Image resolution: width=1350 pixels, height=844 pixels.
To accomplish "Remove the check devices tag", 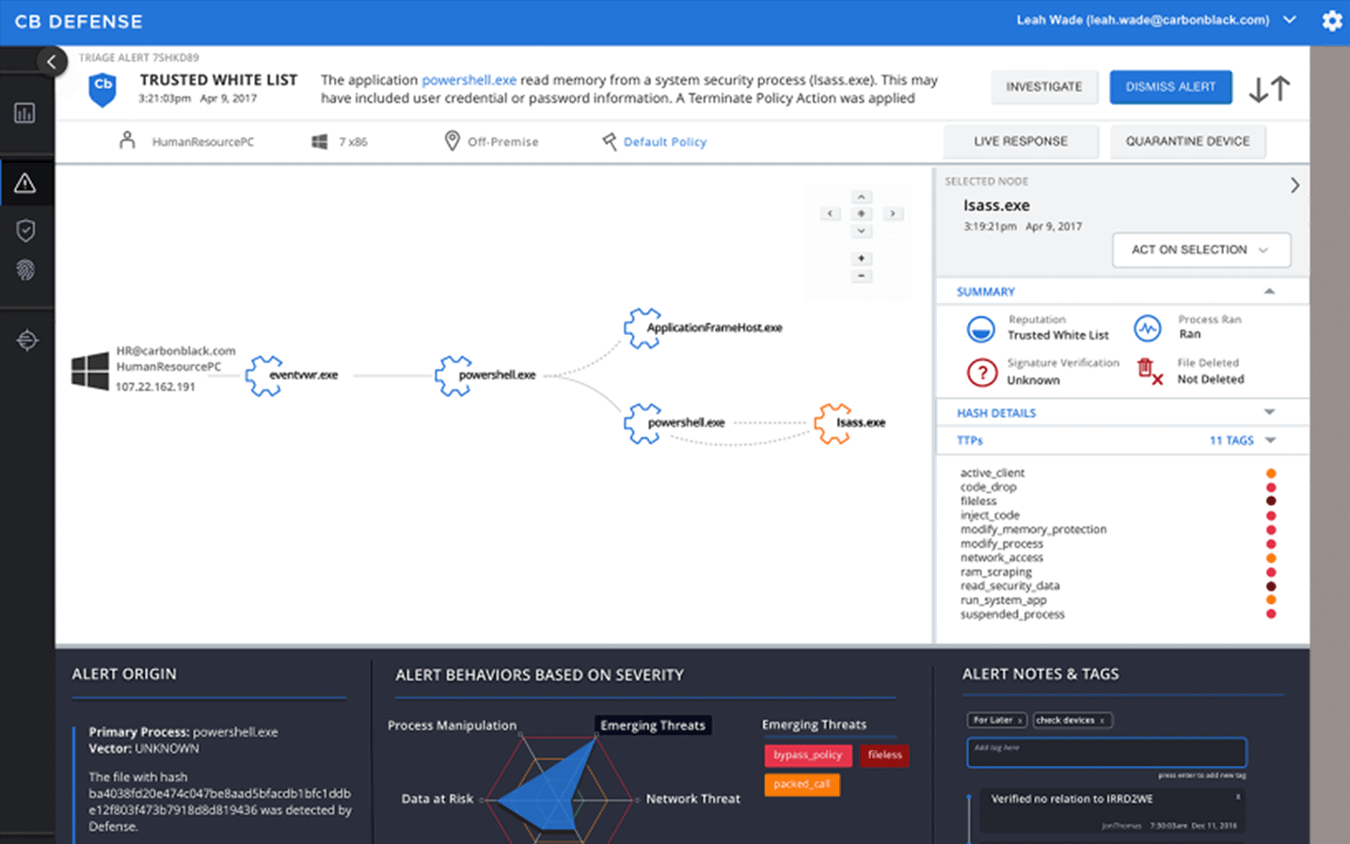I will point(1103,721).
